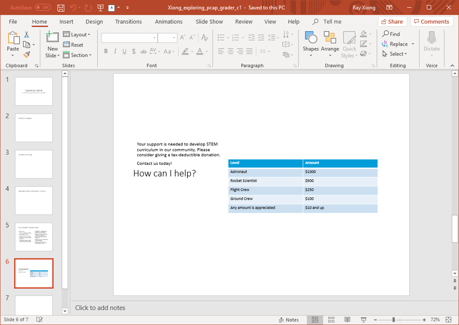This screenshot has width=459, height=325.
Task: Select the Bold formatting icon
Action: coord(106,51)
